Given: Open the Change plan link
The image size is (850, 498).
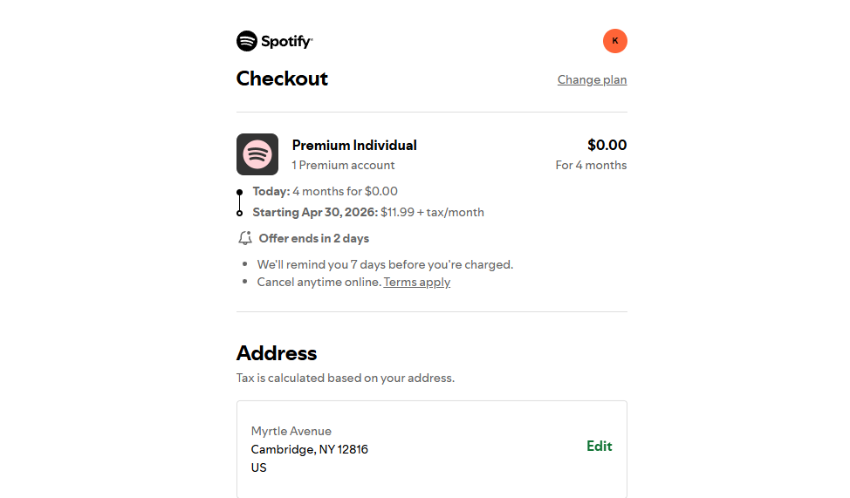Looking at the screenshot, I should click(x=592, y=79).
